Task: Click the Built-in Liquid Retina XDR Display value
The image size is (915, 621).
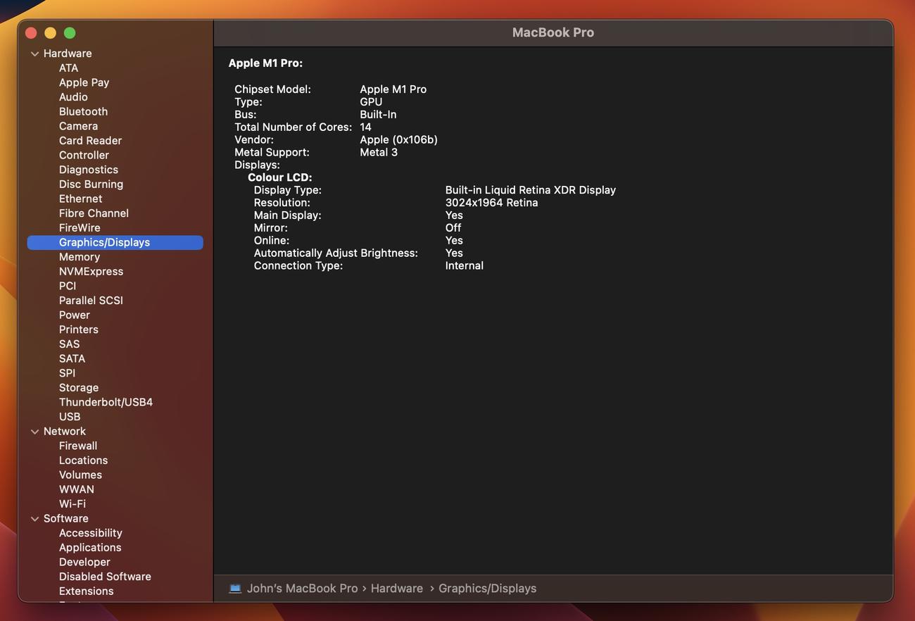Action: (531, 190)
